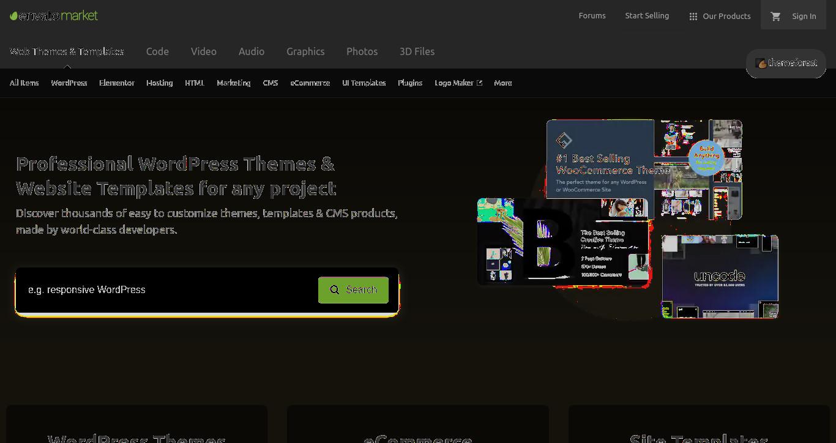This screenshot has width=836, height=443.
Task: Click Start Selling link
Action: (x=647, y=16)
